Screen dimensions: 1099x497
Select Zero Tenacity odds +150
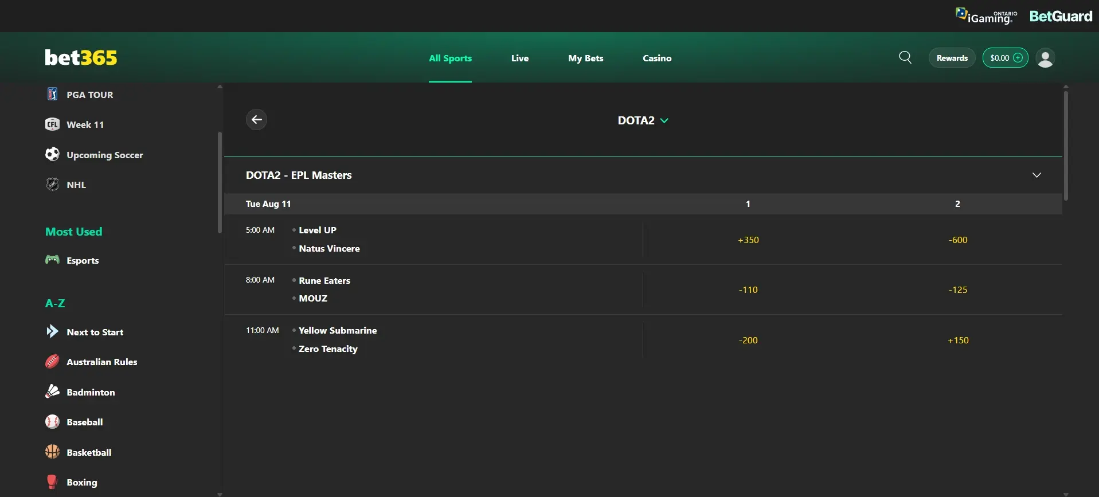[x=957, y=340]
